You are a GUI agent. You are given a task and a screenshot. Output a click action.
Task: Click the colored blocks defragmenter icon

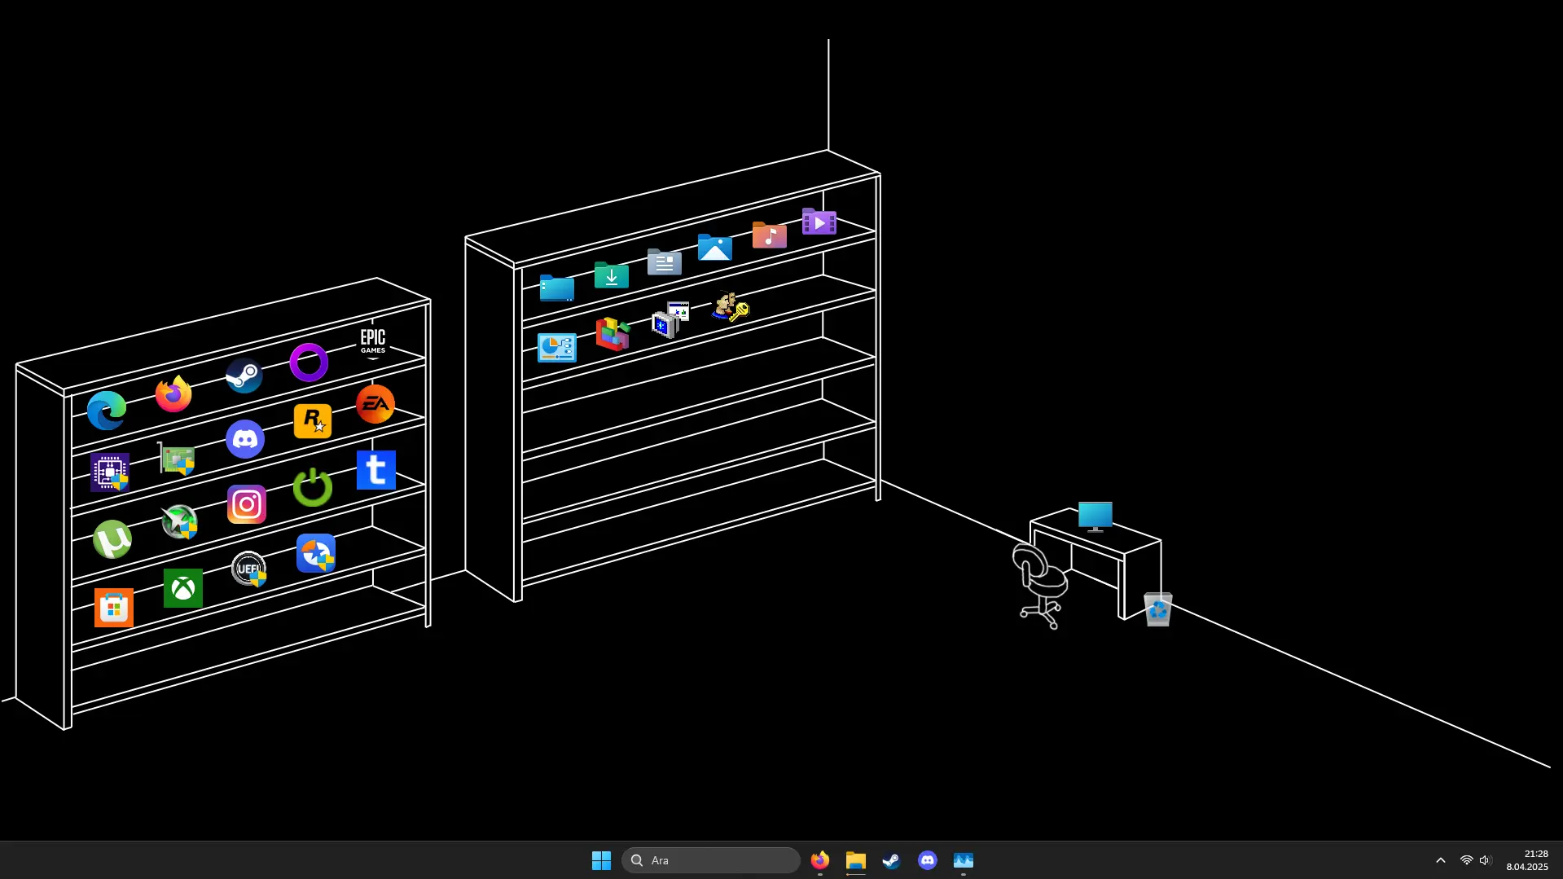tap(613, 333)
